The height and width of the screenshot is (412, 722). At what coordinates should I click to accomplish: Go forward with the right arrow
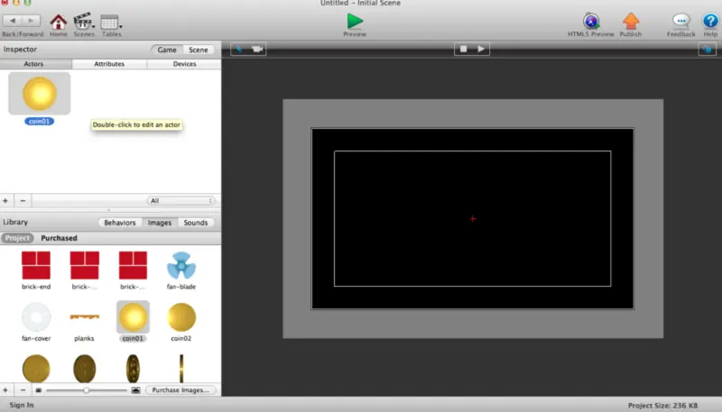click(31, 21)
